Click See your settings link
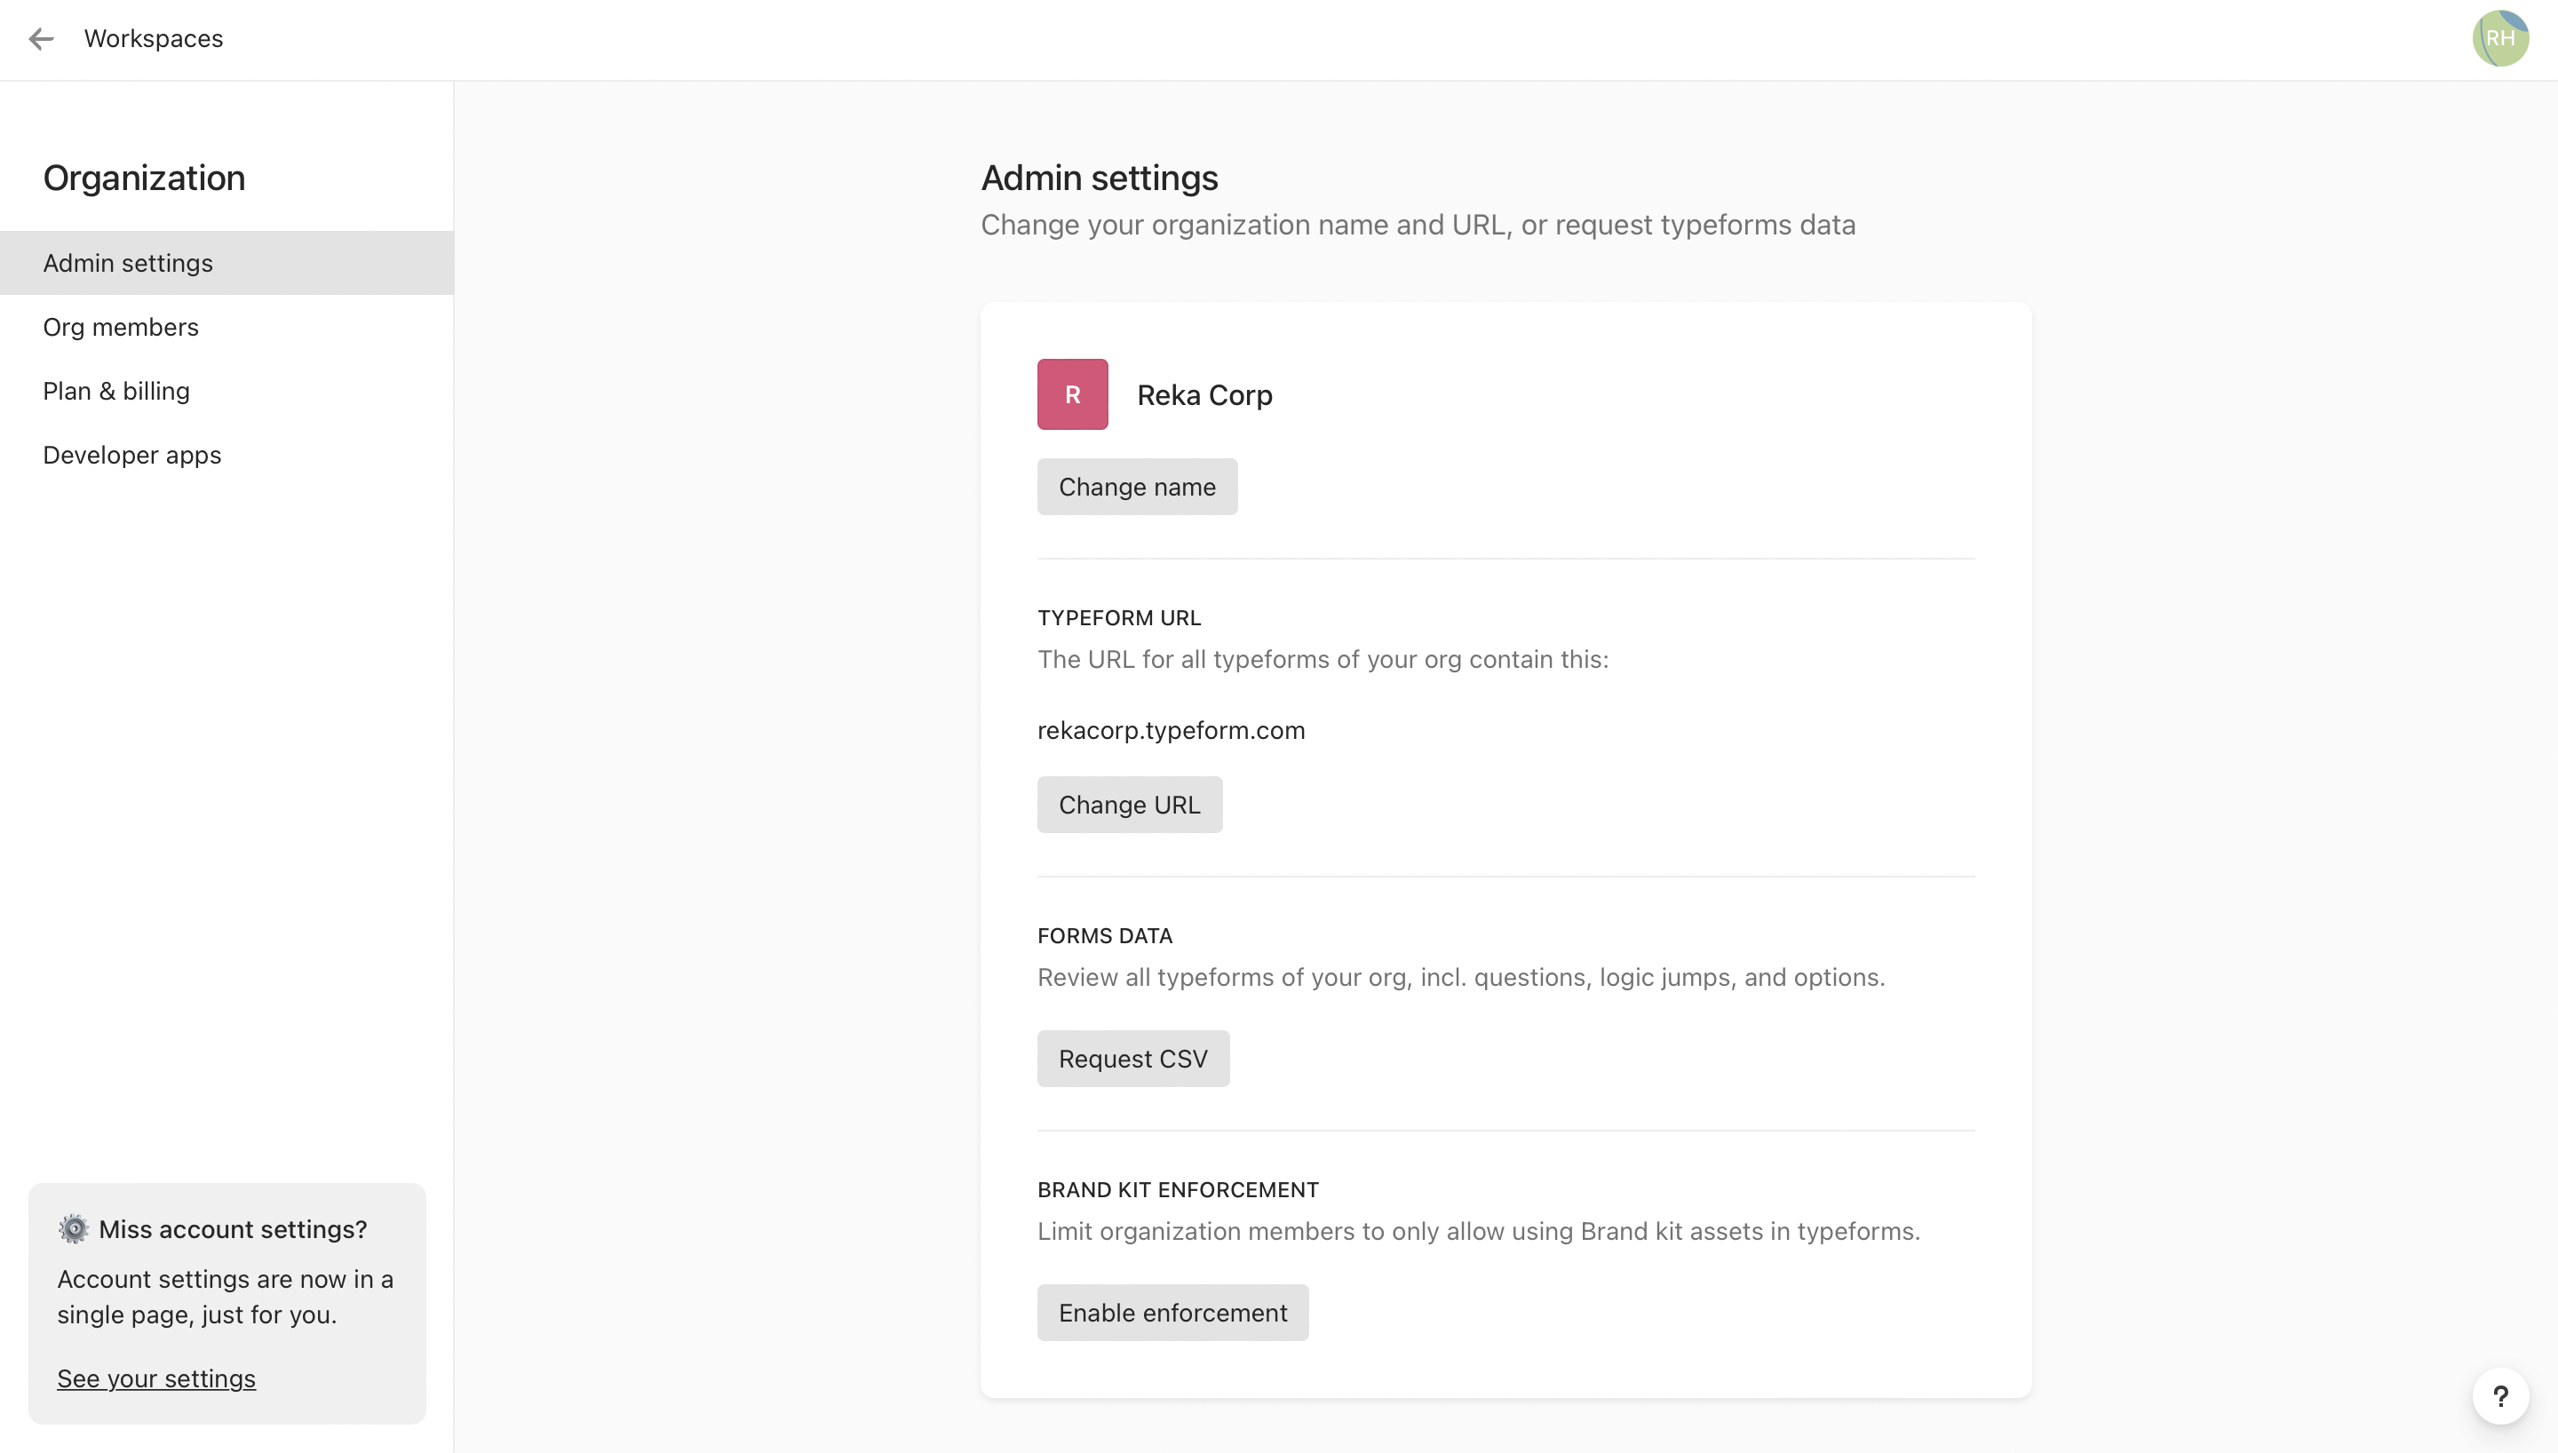Screen dimensions: 2558x1453 click(155, 1378)
